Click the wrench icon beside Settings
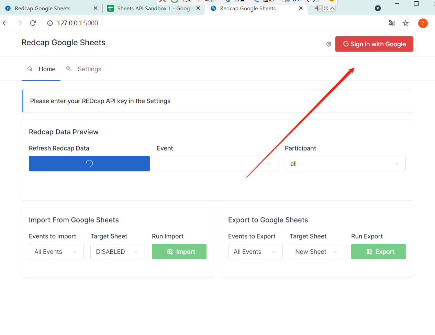Viewport: 435px width, 335px height. [69, 69]
